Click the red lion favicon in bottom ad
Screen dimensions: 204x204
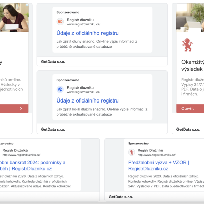pyautogui.click(x=131, y=152)
